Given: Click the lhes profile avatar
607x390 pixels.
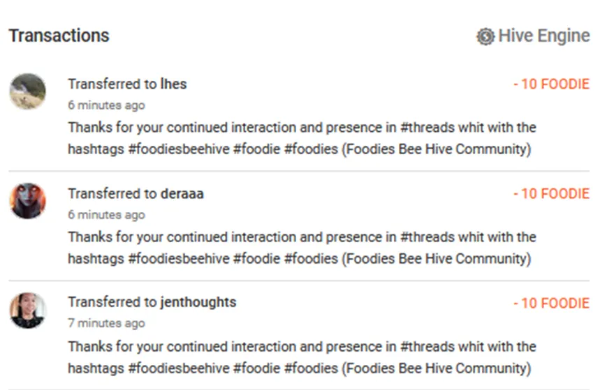Looking at the screenshot, I should pyautogui.click(x=28, y=91).
